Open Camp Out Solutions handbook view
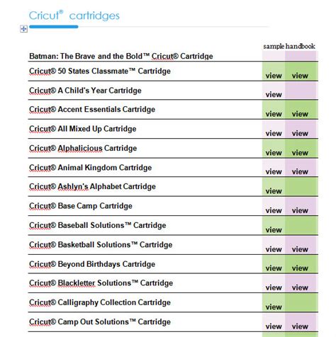 [300, 326]
